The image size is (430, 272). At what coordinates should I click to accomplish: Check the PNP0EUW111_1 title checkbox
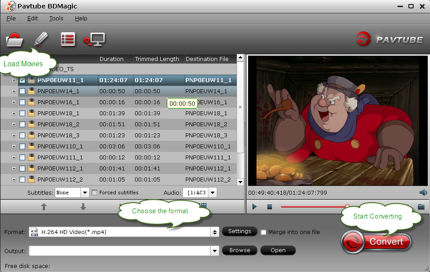coord(22,157)
